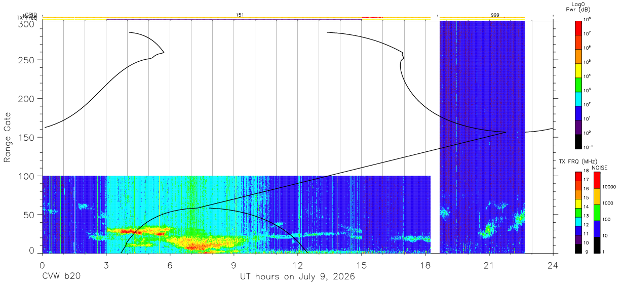
Task: Click the black swatch of the NOISE colorbar
Action: 597,245
